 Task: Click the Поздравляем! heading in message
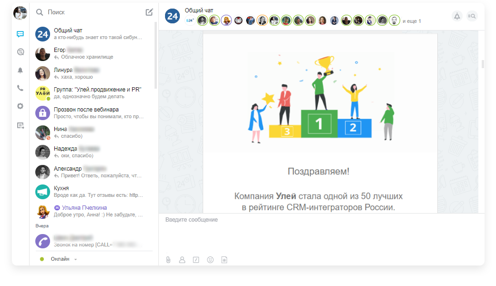[x=319, y=171]
